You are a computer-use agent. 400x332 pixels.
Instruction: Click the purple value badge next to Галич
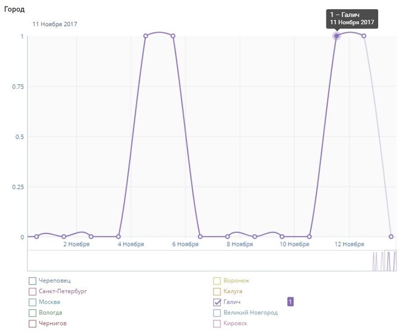click(x=290, y=302)
